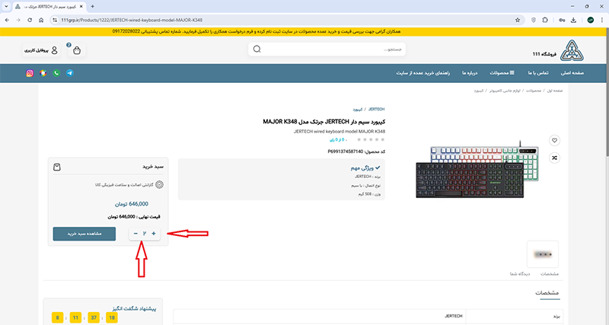Click the countdown timer box showing 37
This screenshot has height=325, width=609.
pos(94,317)
